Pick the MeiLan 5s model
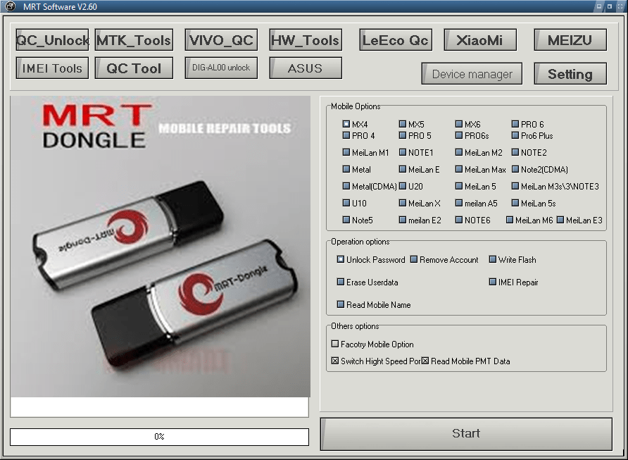 515,203
